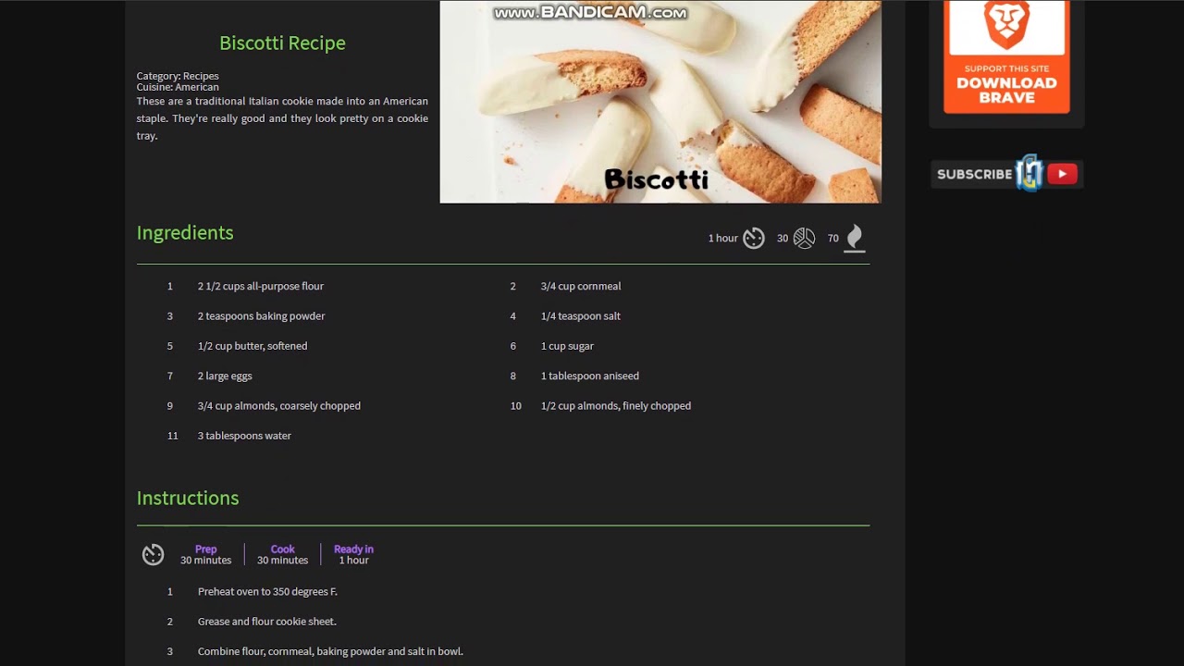Click the YouTube play icon in Subscribe banner

(x=1062, y=174)
